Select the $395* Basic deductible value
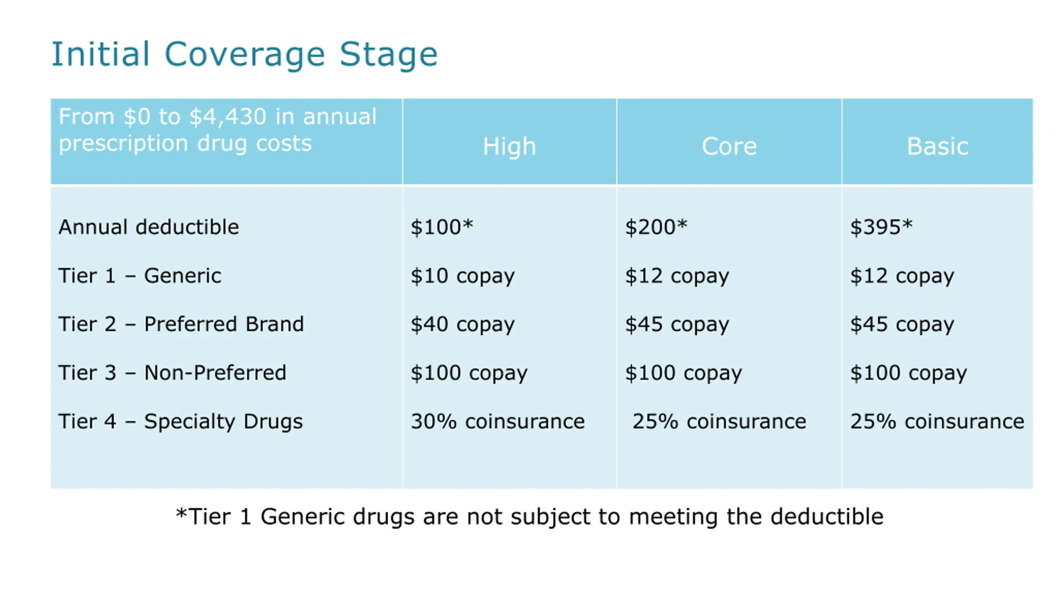This screenshot has height=596, width=1059. coord(881,227)
